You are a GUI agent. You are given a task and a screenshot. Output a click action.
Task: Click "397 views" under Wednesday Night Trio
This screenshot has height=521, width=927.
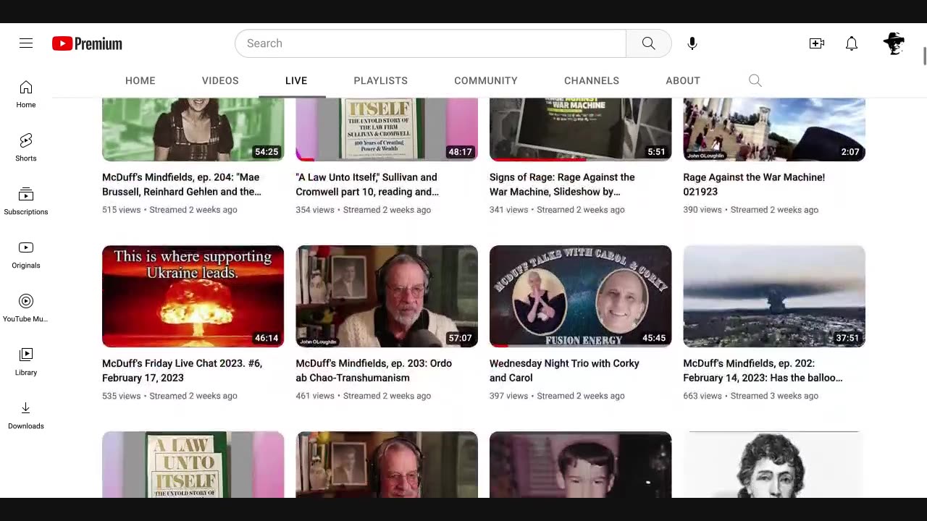[x=508, y=396]
